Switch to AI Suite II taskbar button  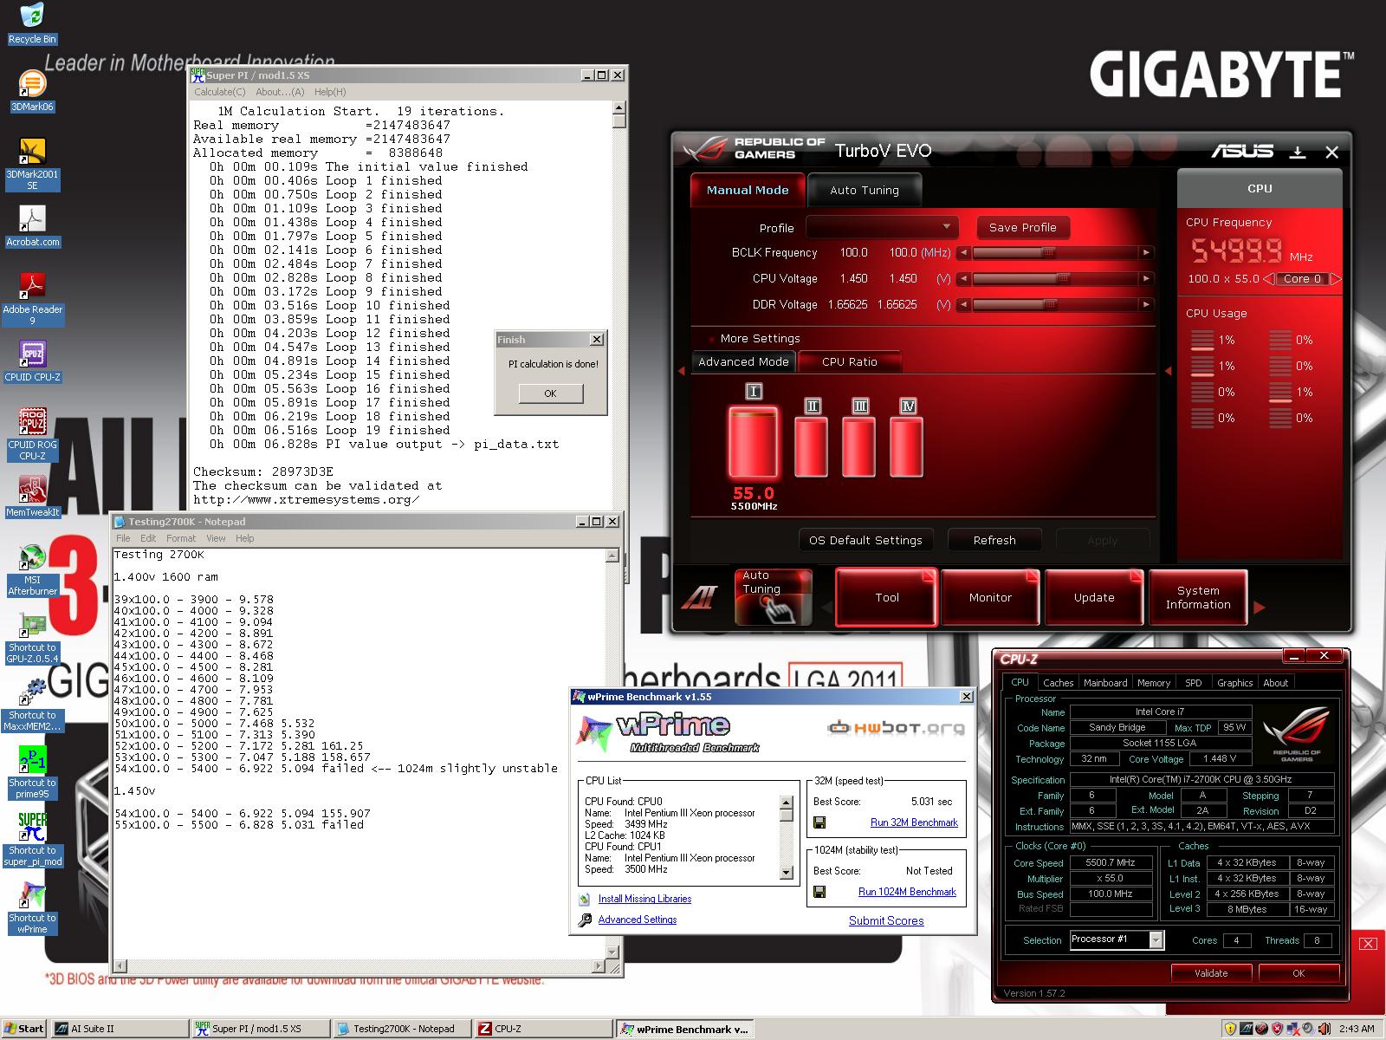tap(120, 1029)
